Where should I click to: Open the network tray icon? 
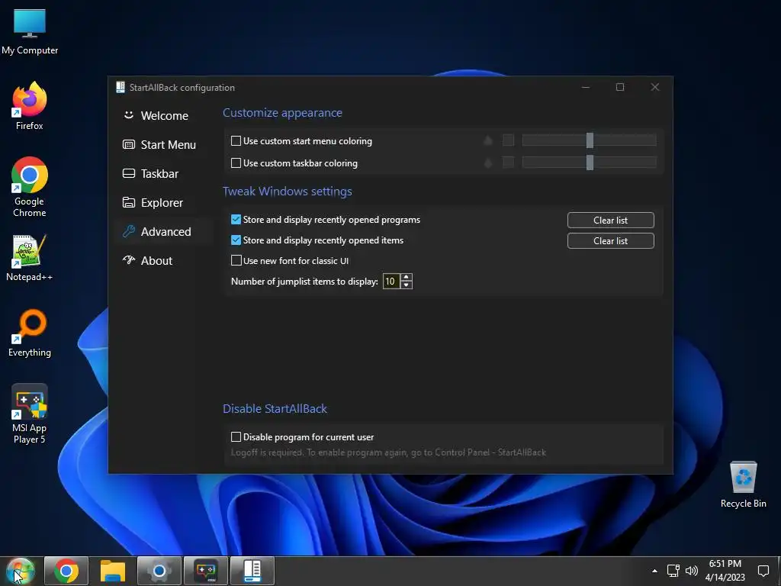pyautogui.click(x=673, y=571)
